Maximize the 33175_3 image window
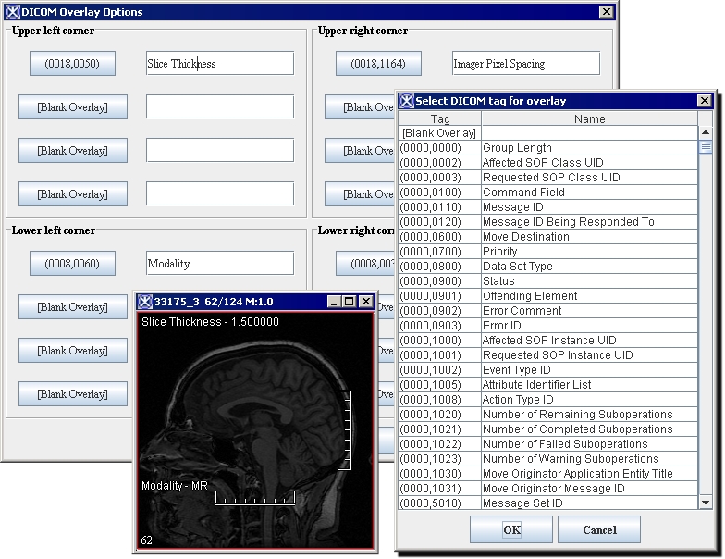725x559 pixels. pos(349,302)
